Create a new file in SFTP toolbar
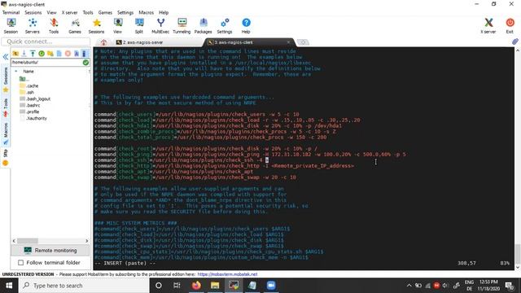Screen dimensions: 521x293 59,54
